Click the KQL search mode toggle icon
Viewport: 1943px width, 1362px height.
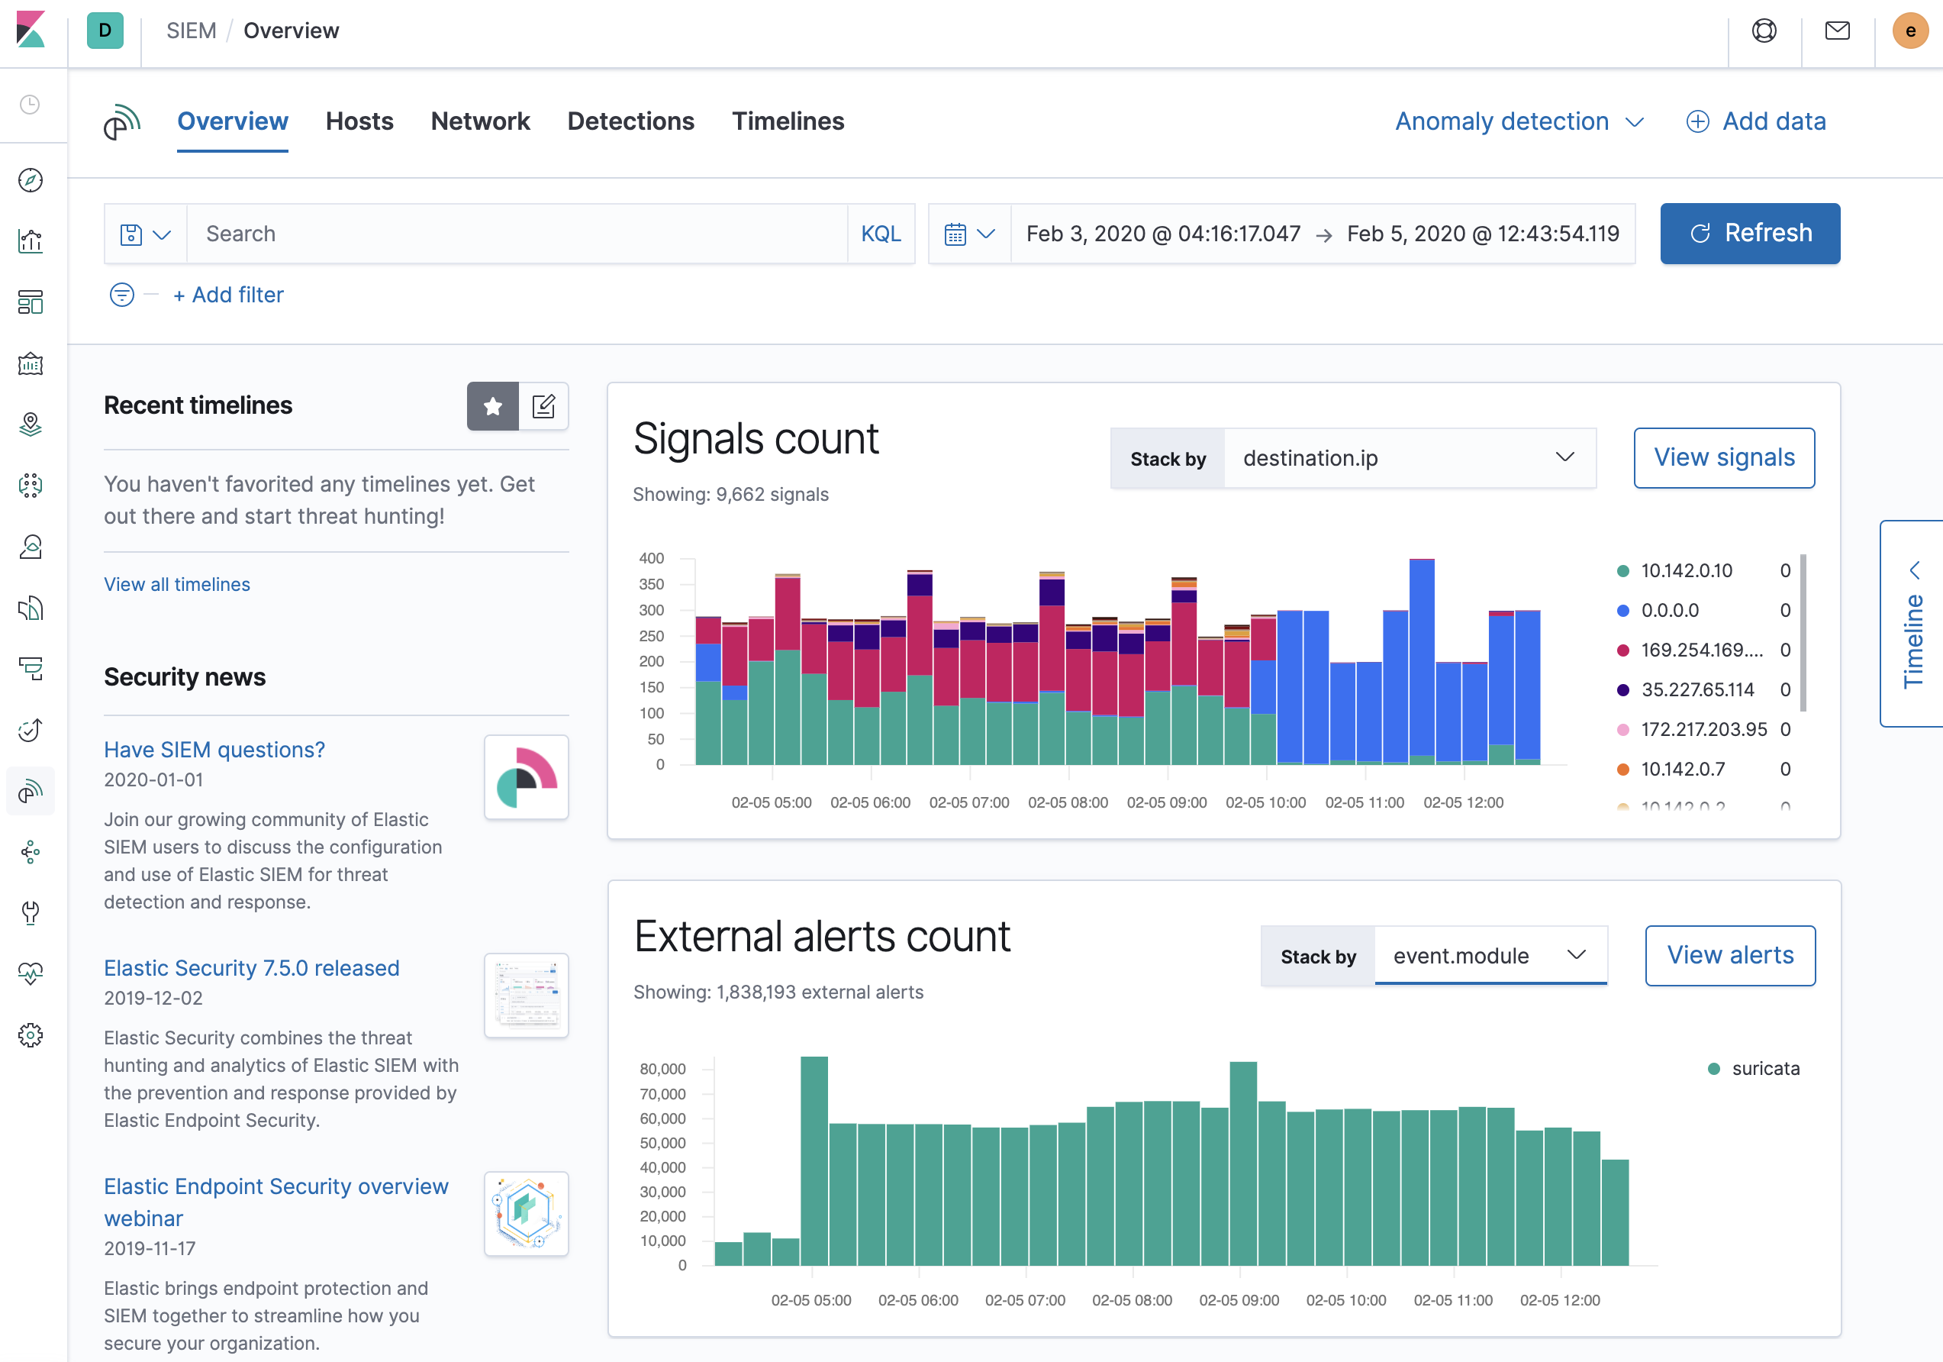880,232
